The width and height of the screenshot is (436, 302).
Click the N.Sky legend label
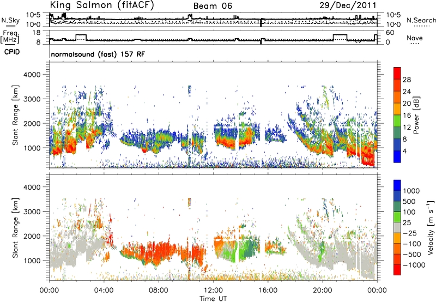10,20
